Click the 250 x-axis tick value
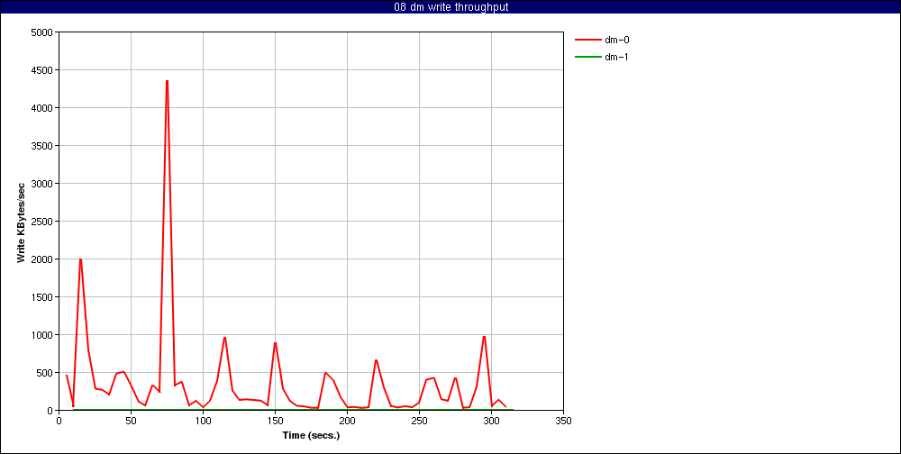Viewport: 901px width, 454px height. pyautogui.click(x=420, y=420)
